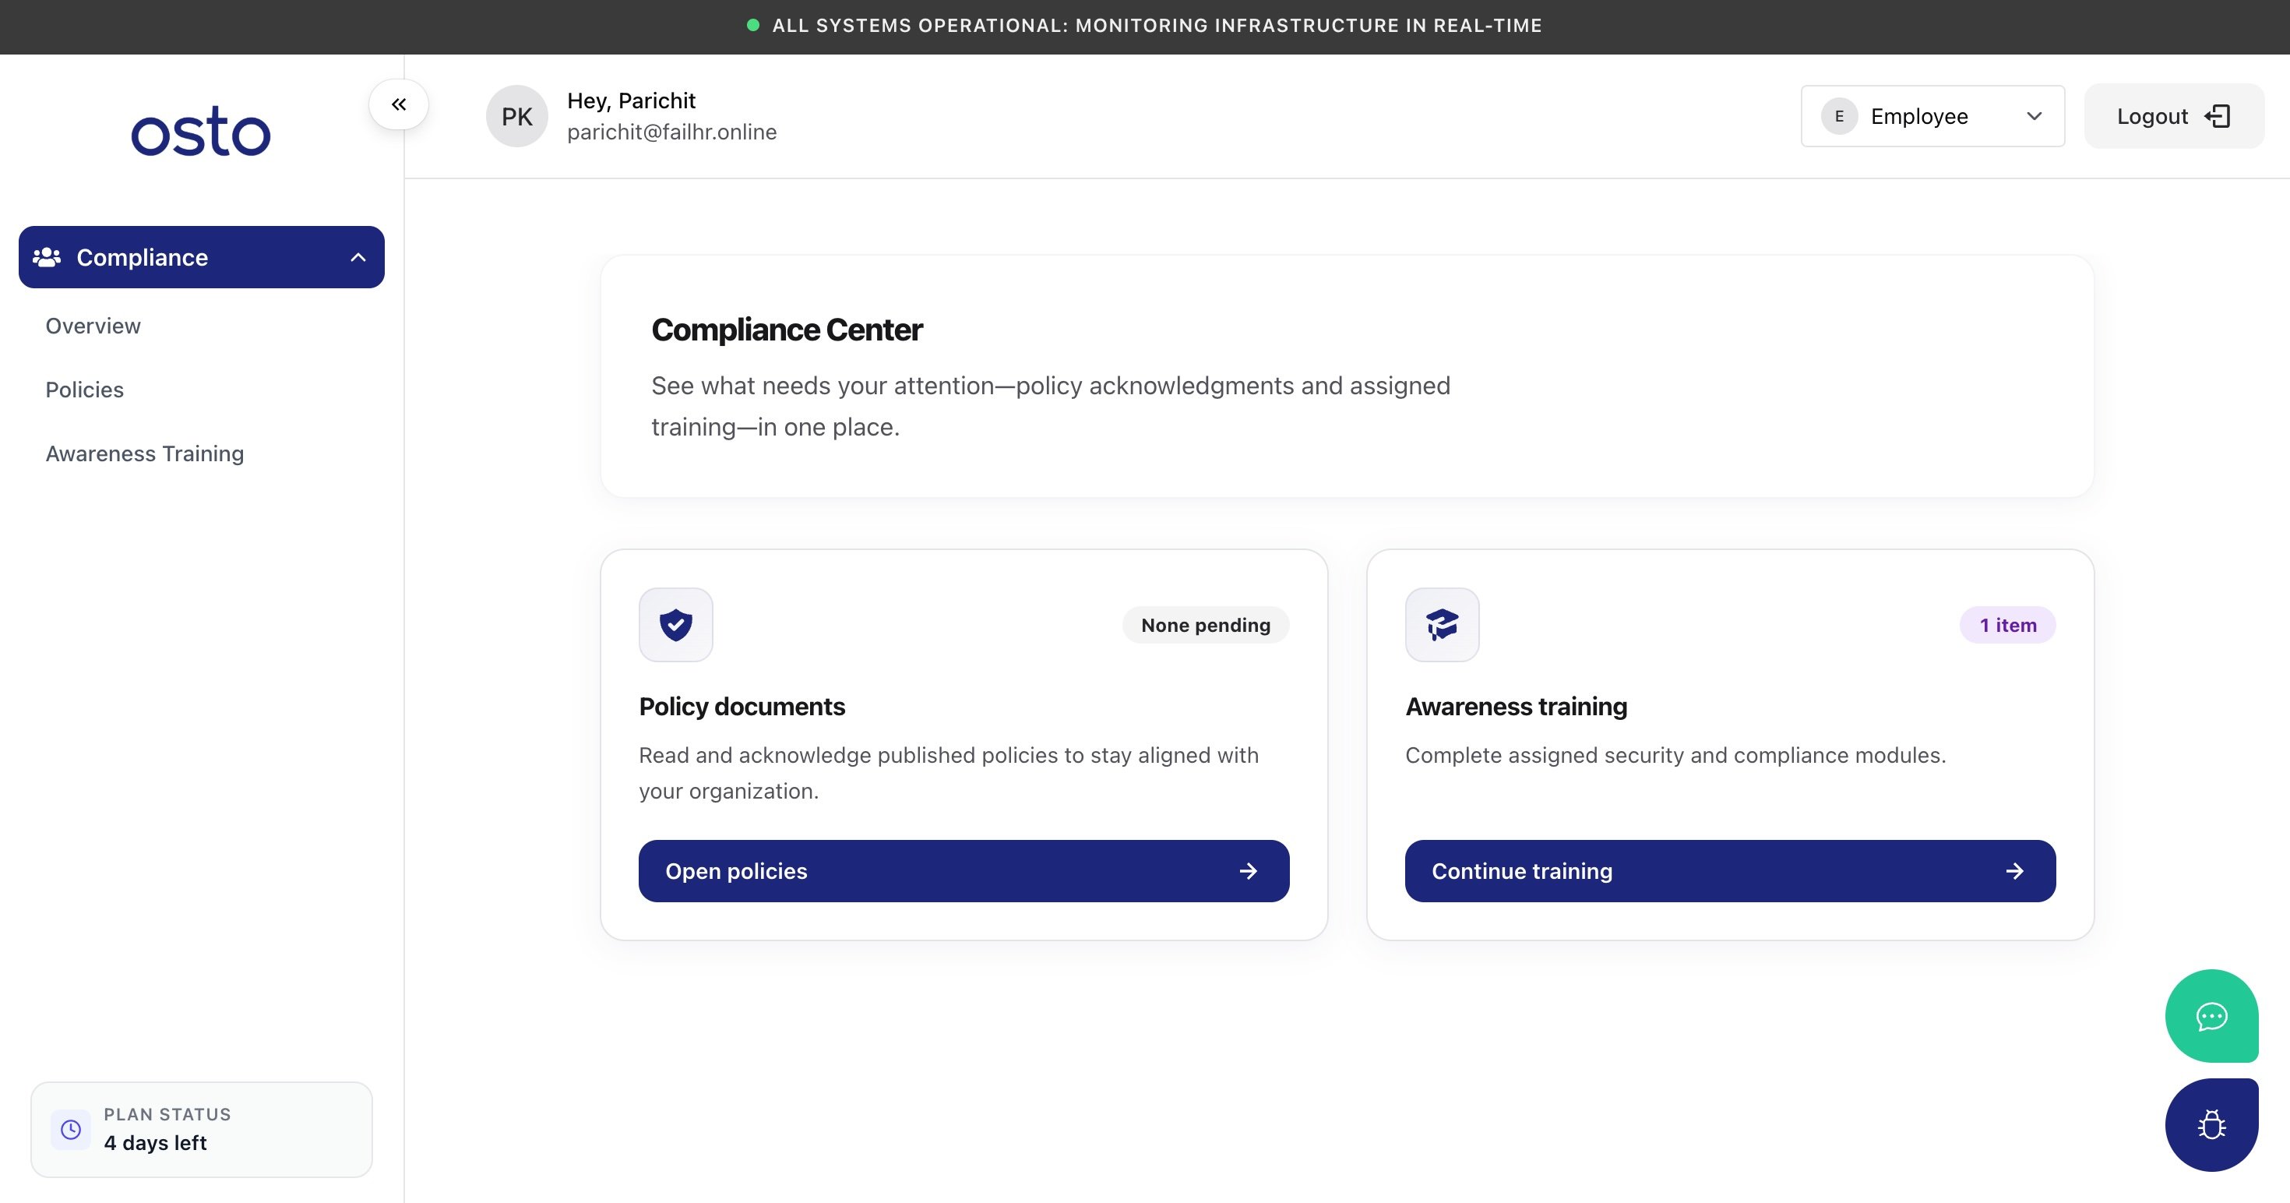
Task: Click the Compliance people icon
Action: point(46,257)
